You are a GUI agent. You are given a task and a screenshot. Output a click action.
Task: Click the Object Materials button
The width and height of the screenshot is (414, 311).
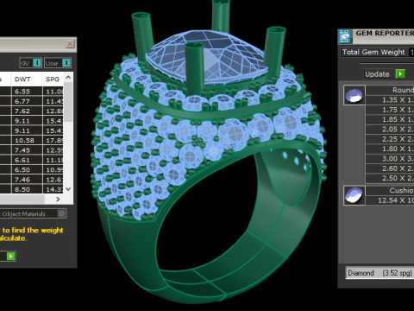pos(33,213)
